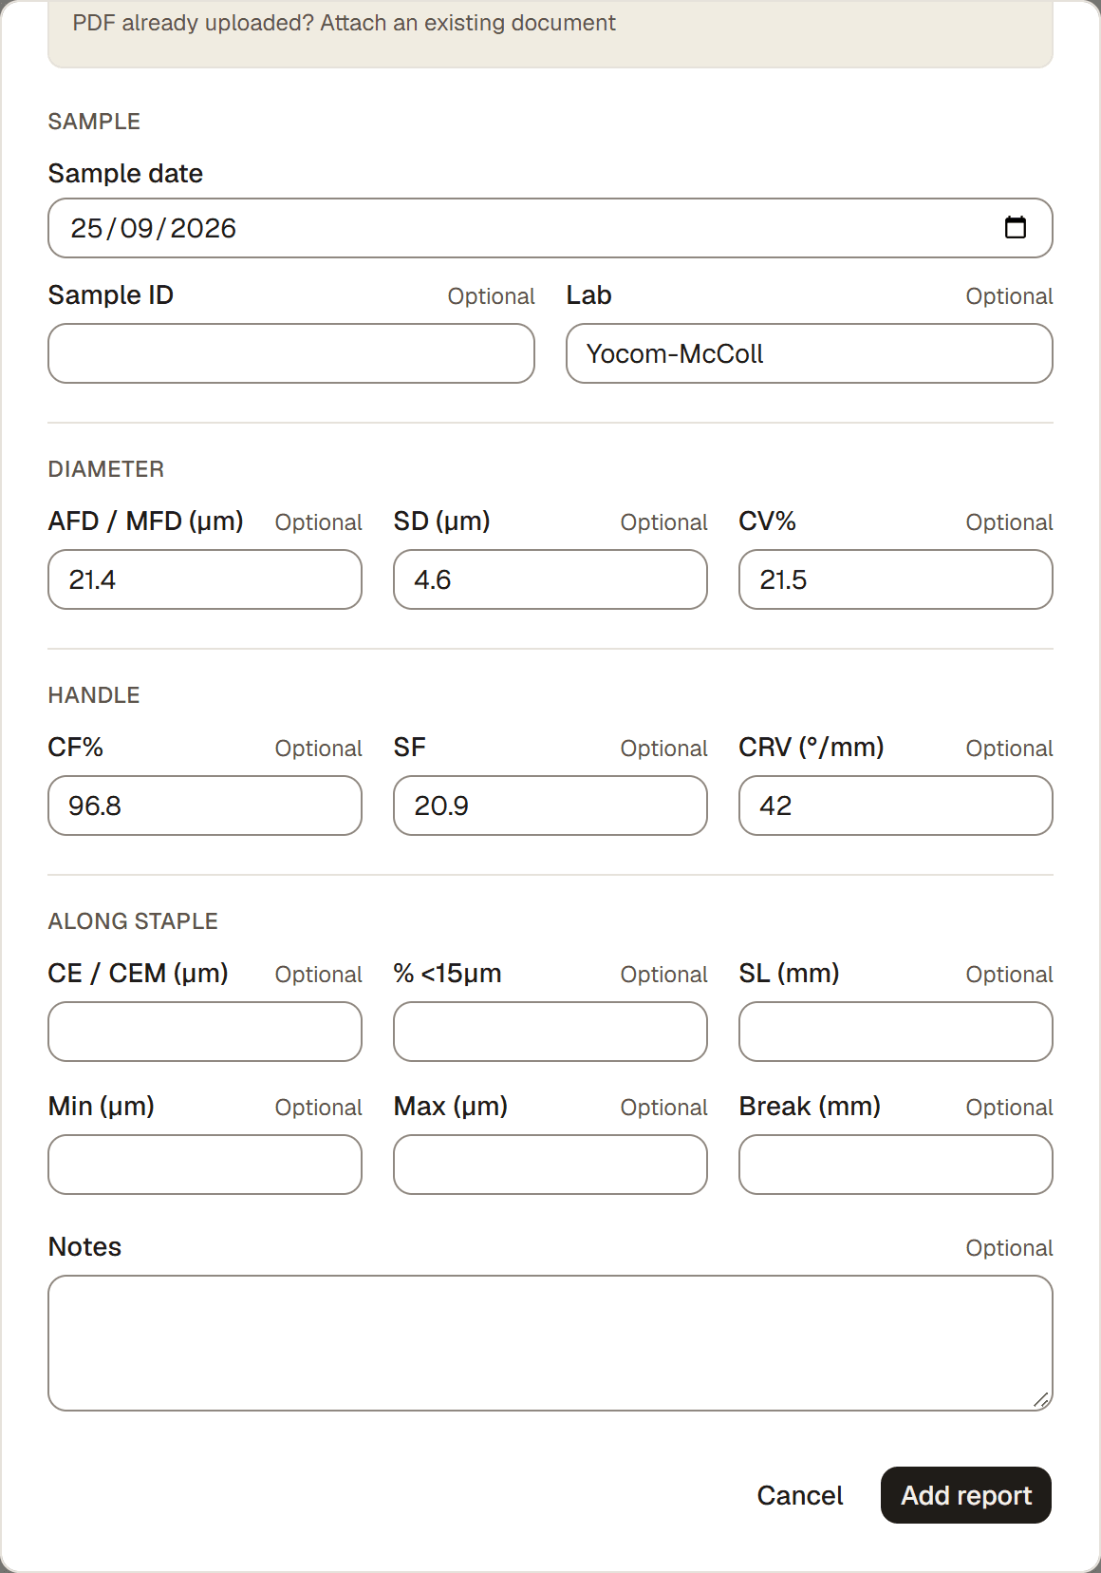1101x1573 pixels.
Task: Focus the Break (mm) input
Action: coord(896,1165)
